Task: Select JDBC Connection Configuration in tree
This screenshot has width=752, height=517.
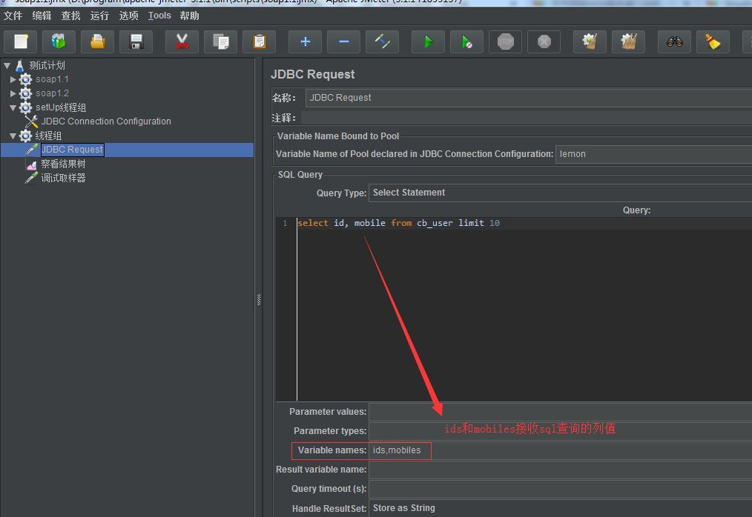Action: coord(106,121)
